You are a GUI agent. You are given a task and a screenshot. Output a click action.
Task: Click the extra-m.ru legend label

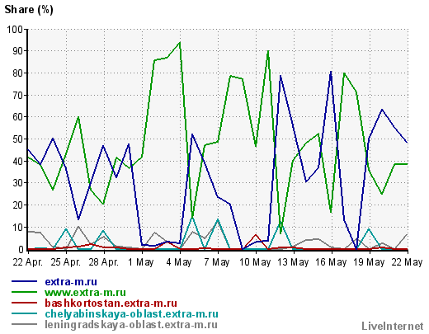71,282
